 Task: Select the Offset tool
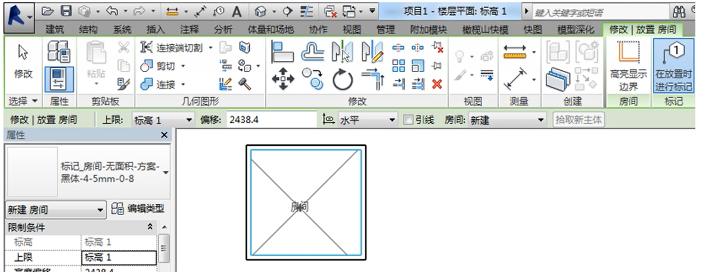(312, 51)
